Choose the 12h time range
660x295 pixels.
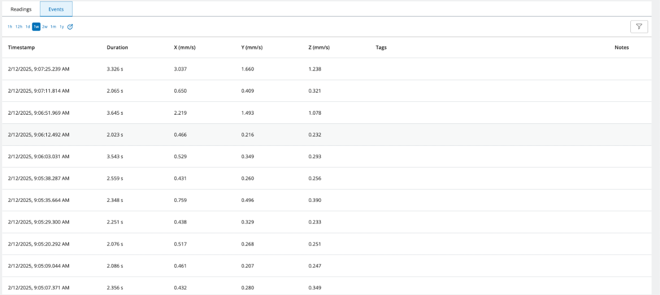[x=19, y=26]
